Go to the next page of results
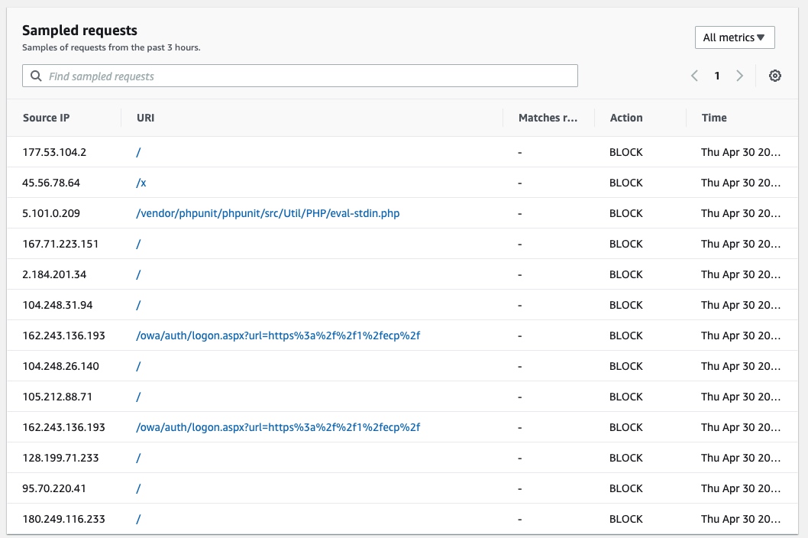This screenshot has height=538, width=808. (x=739, y=76)
